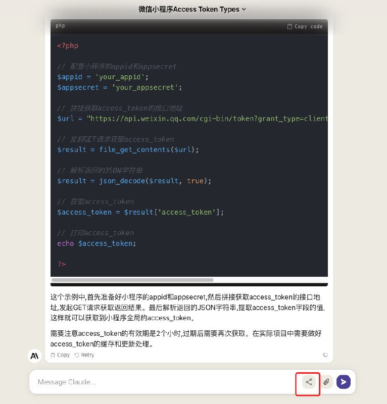Click the json_decode code line

click(x=134, y=181)
